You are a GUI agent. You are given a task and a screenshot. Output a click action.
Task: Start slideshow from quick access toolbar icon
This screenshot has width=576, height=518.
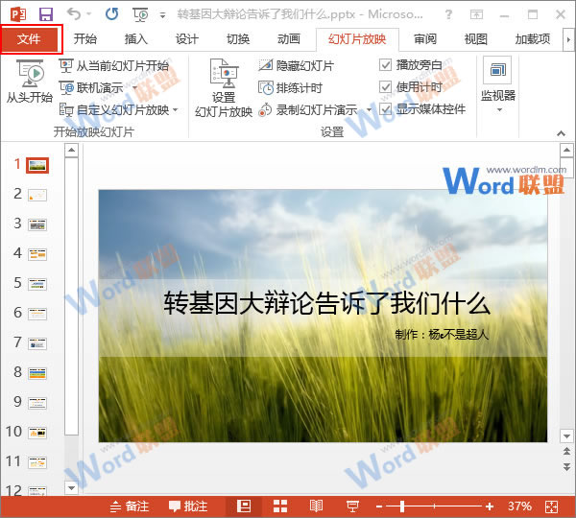pos(140,14)
